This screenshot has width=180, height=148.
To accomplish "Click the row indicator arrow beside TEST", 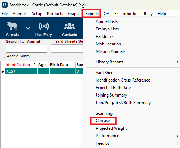I will 3,71.
